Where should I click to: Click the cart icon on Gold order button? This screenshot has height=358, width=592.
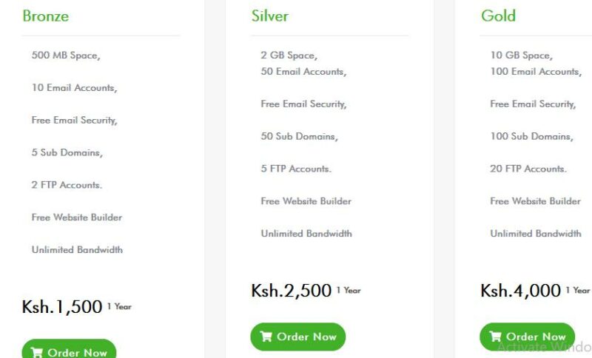tap(495, 336)
